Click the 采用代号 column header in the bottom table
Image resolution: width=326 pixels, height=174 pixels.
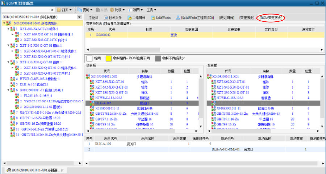click(110, 139)
